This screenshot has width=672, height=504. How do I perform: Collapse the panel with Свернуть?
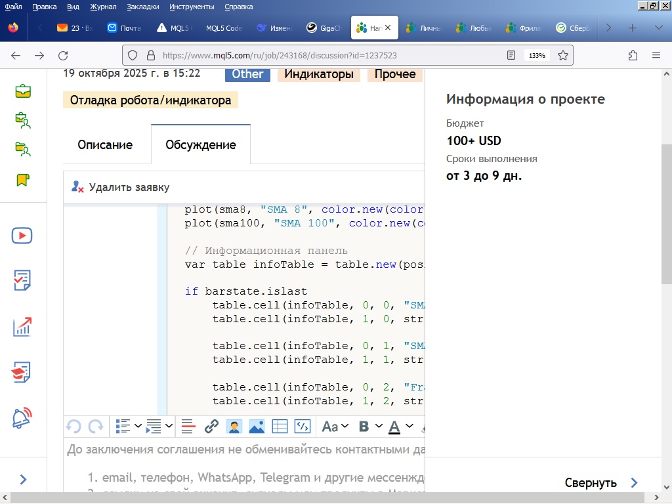tap(600, 483)
